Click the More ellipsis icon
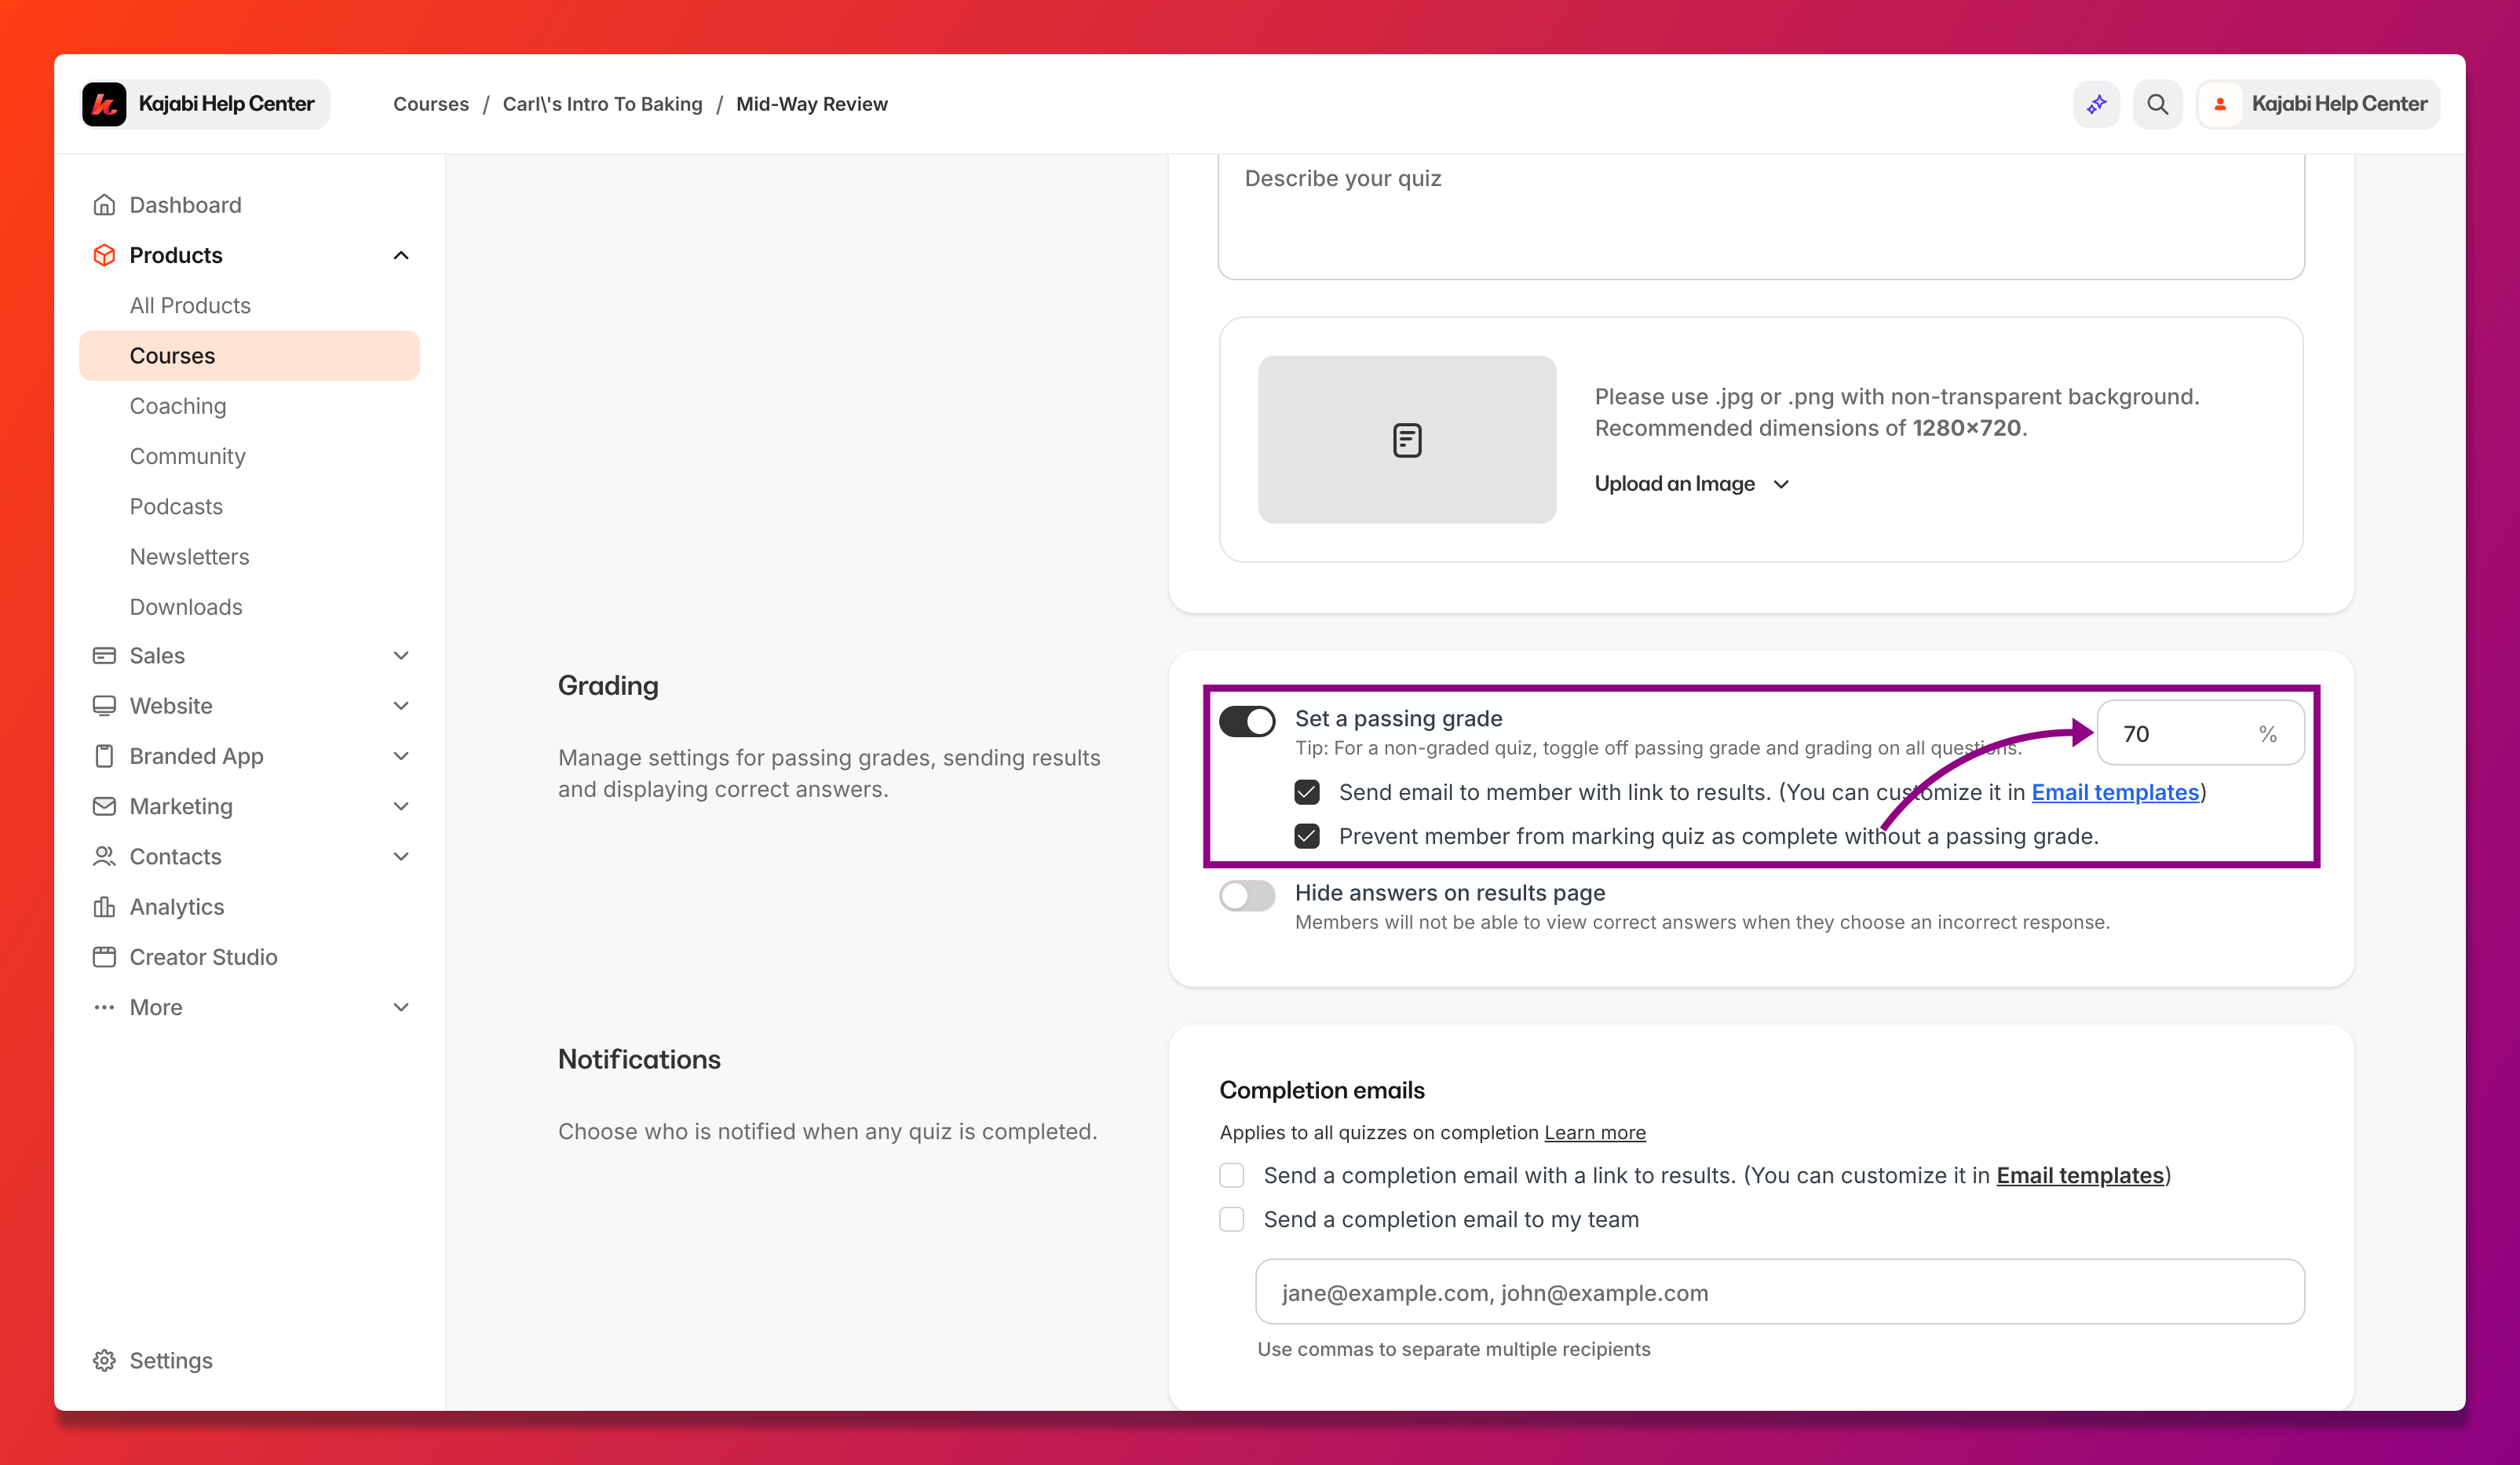The image size is (2520, 1465). (104, 1007)
